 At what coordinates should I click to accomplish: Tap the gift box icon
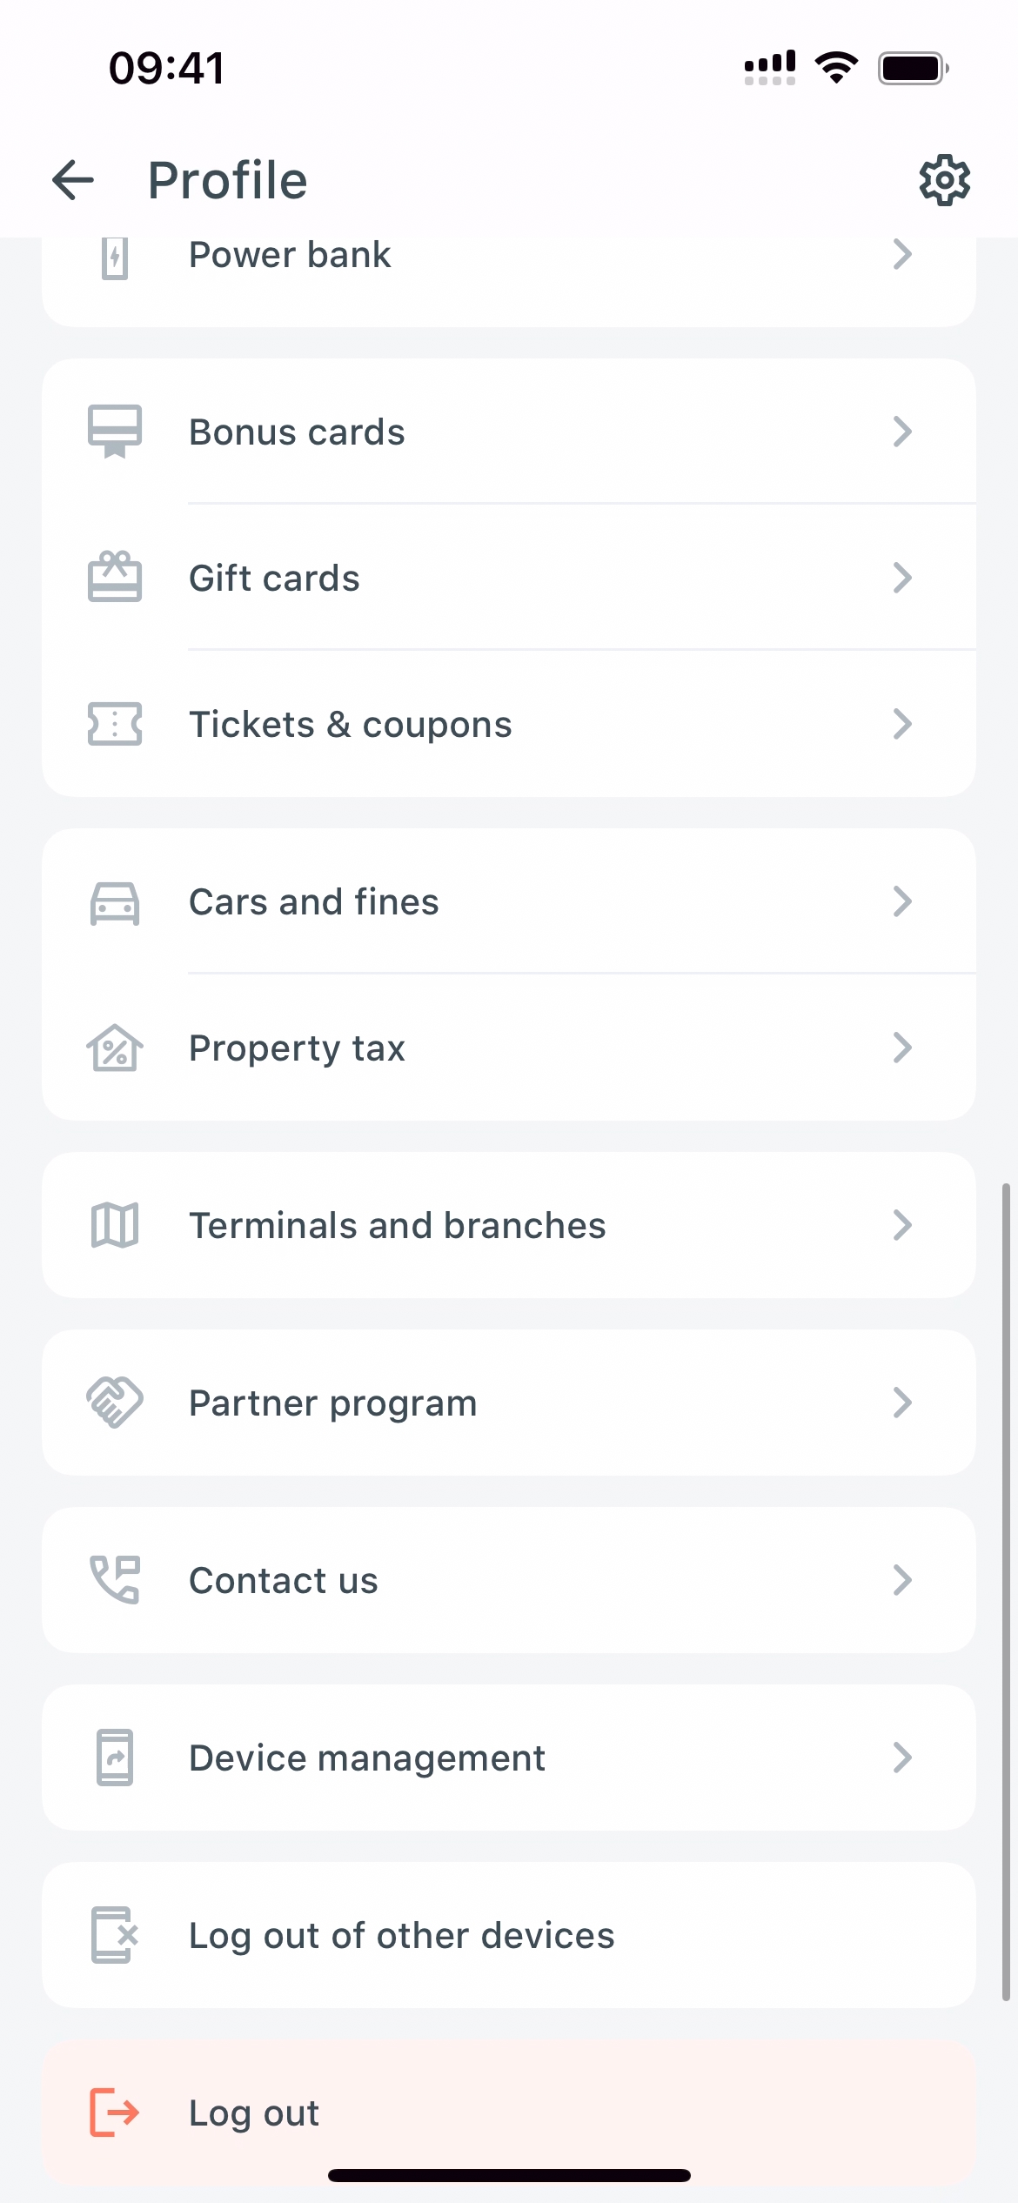[114, 577]
